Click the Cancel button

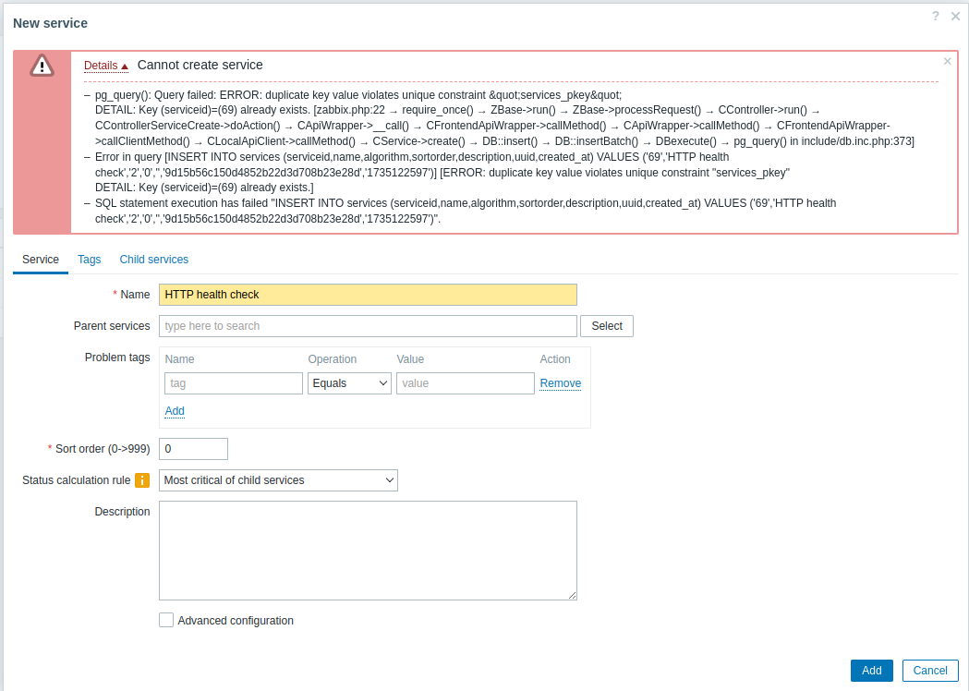(930, 671)
